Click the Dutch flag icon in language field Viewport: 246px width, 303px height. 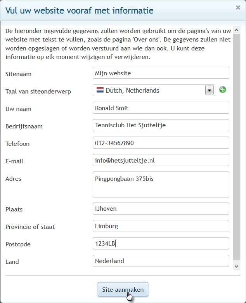[x=100, y=90]
